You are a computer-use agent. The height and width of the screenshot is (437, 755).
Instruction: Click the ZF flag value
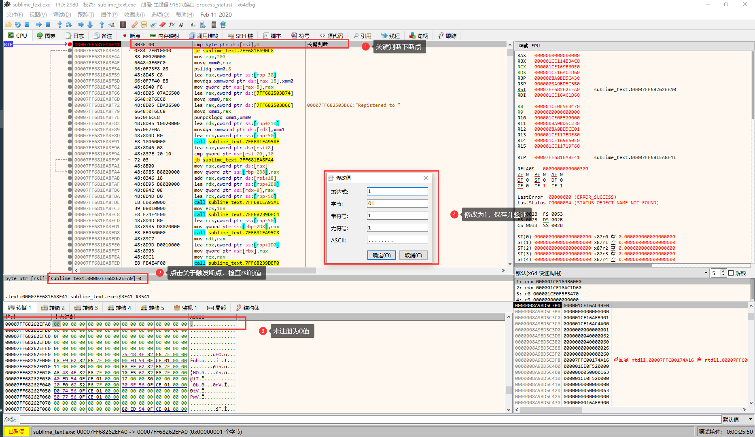point(527,174)
